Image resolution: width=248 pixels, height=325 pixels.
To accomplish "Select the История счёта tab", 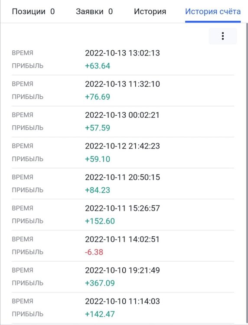I will pyautogui.click(x=213, y=11).
